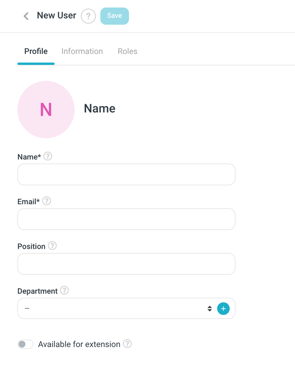Click the Name input field
295x392 pixels.
tap(126, 174)
